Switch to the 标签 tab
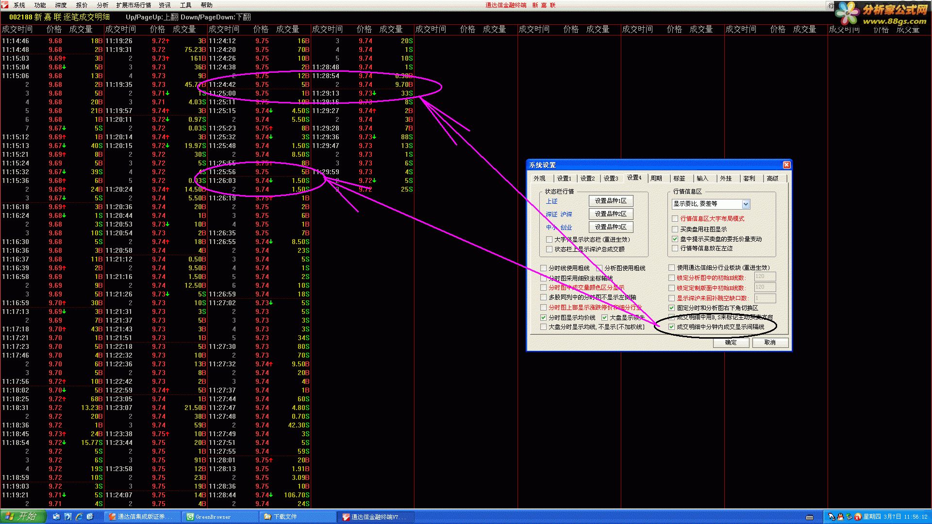 coord(680,179)
